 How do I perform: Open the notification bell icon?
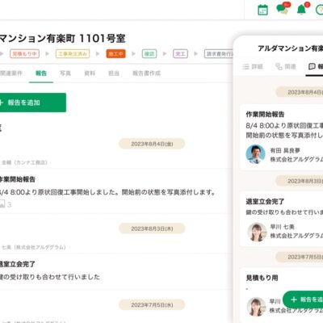(302, 9)
